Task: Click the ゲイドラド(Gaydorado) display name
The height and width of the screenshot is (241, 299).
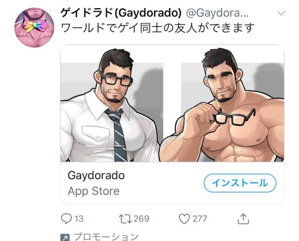Action: coord(121,13)
